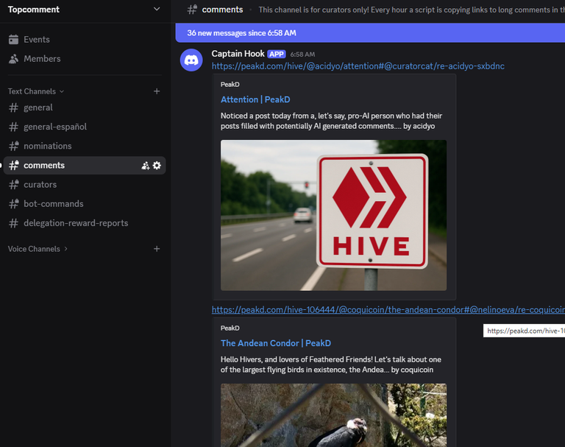Open the delegation-reward-reports channel
The width and height of the screenshot is (565, 447).
85,223
